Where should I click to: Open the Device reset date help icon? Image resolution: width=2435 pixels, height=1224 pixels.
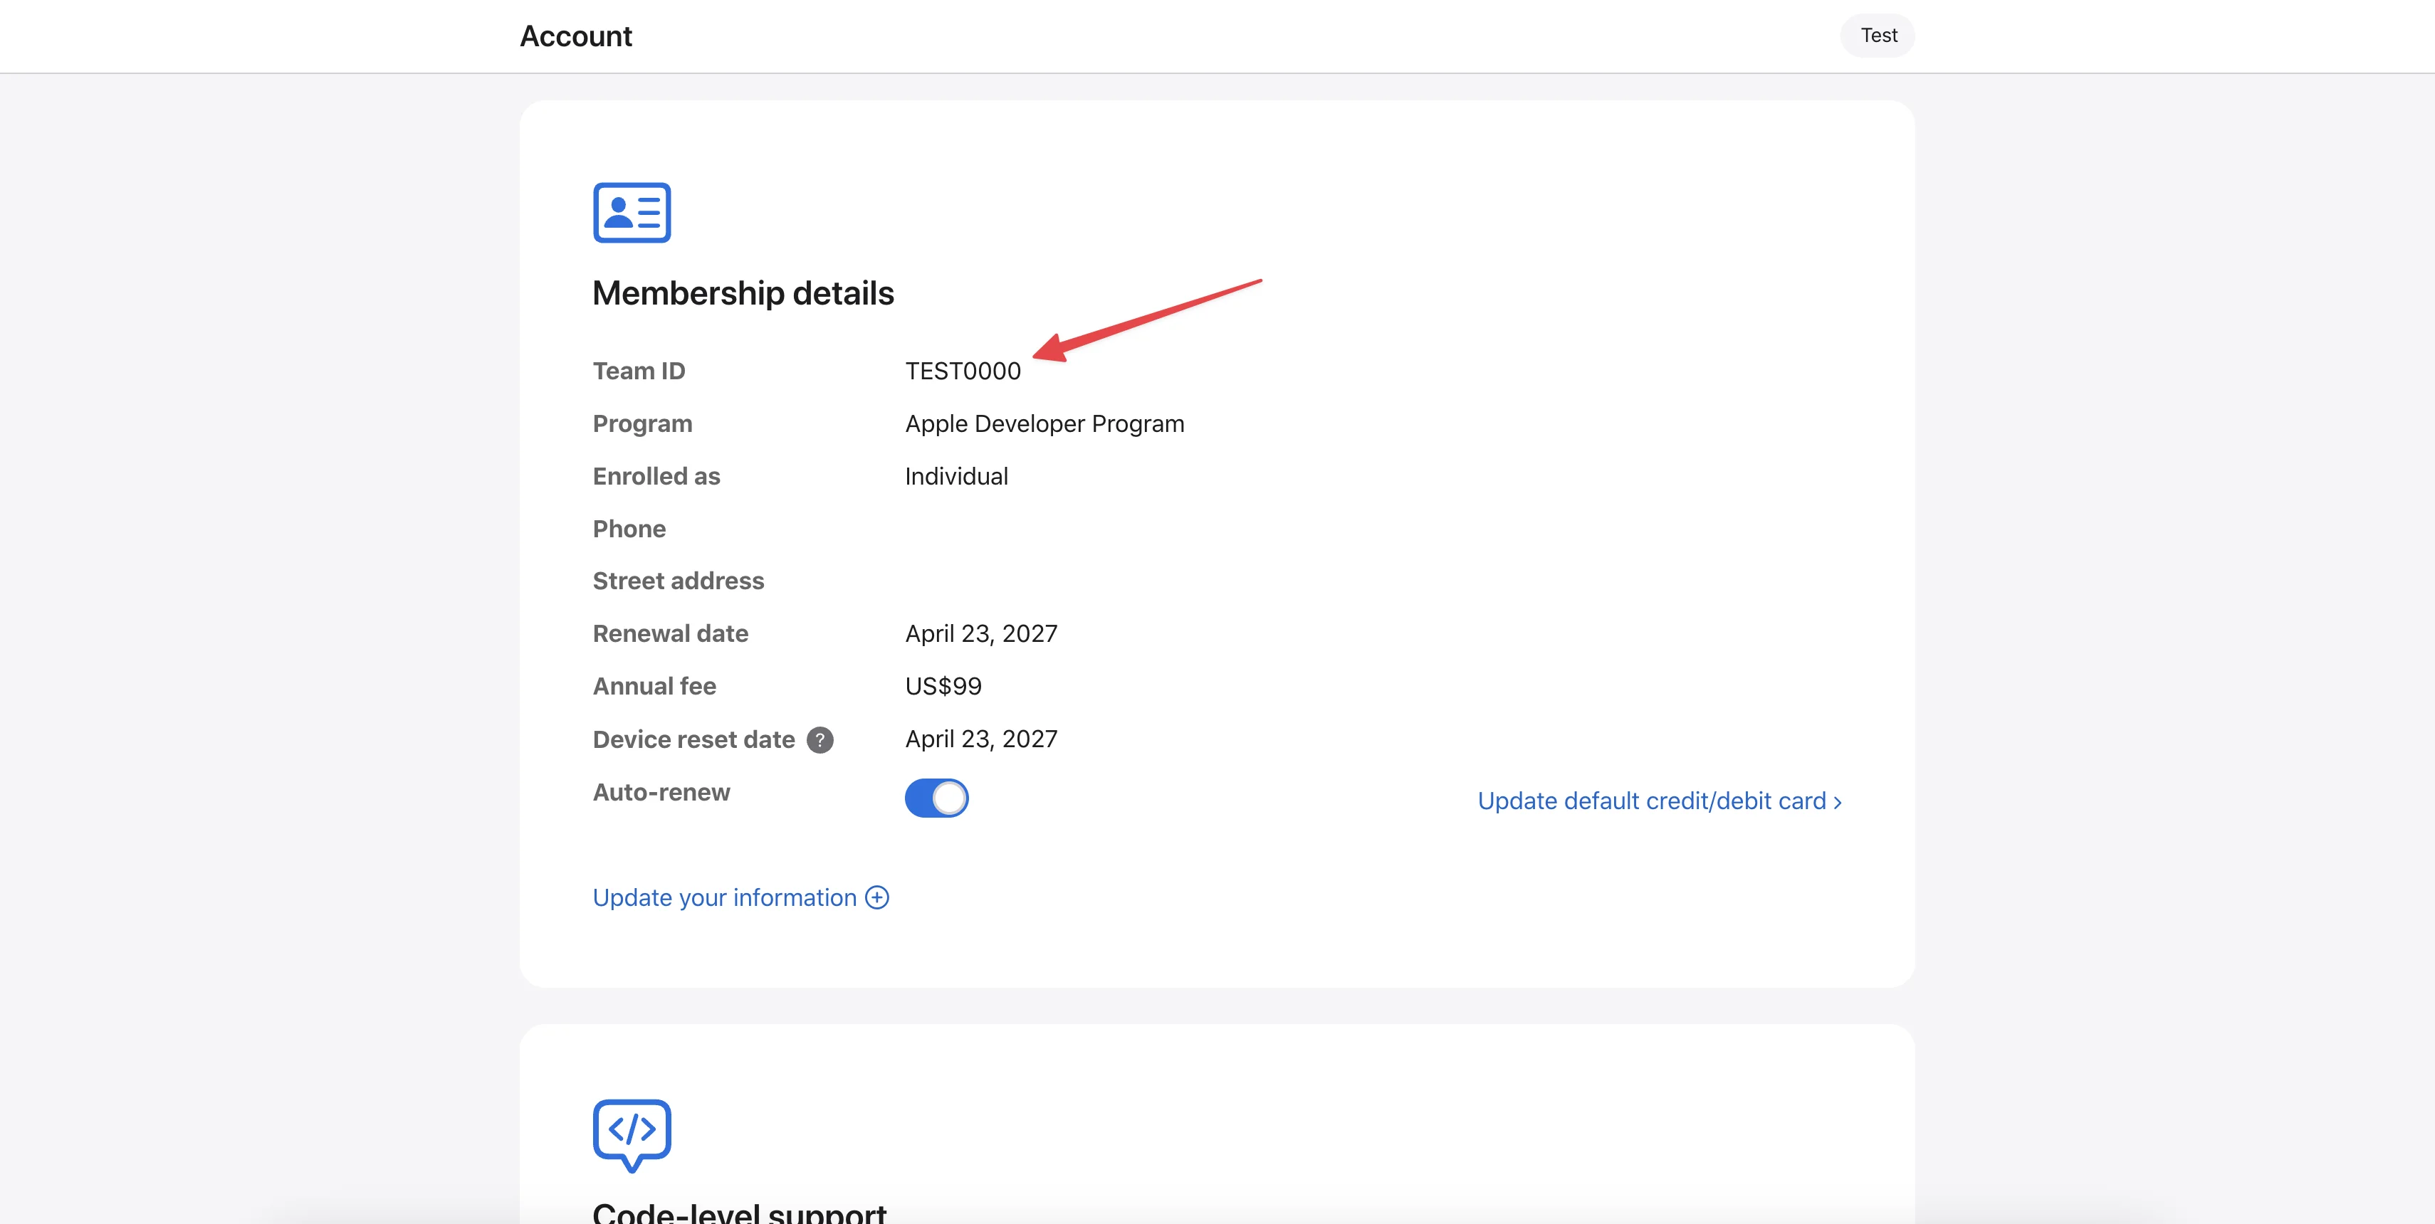(x=819, y=739)
